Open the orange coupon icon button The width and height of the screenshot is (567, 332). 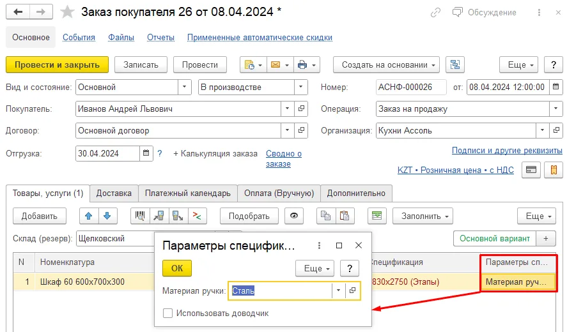(x=554, y=170)
